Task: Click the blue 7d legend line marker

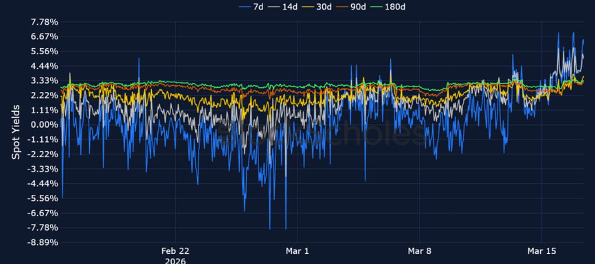Action: coord(245,7)
